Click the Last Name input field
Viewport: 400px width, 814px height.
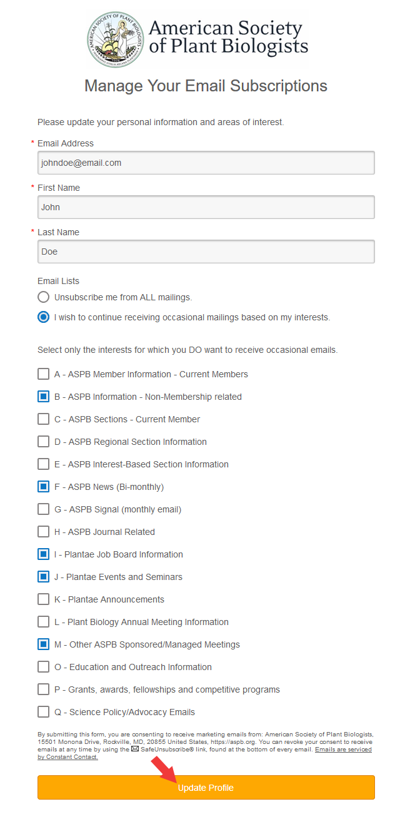pyautogui.click(x=206, y=252)
